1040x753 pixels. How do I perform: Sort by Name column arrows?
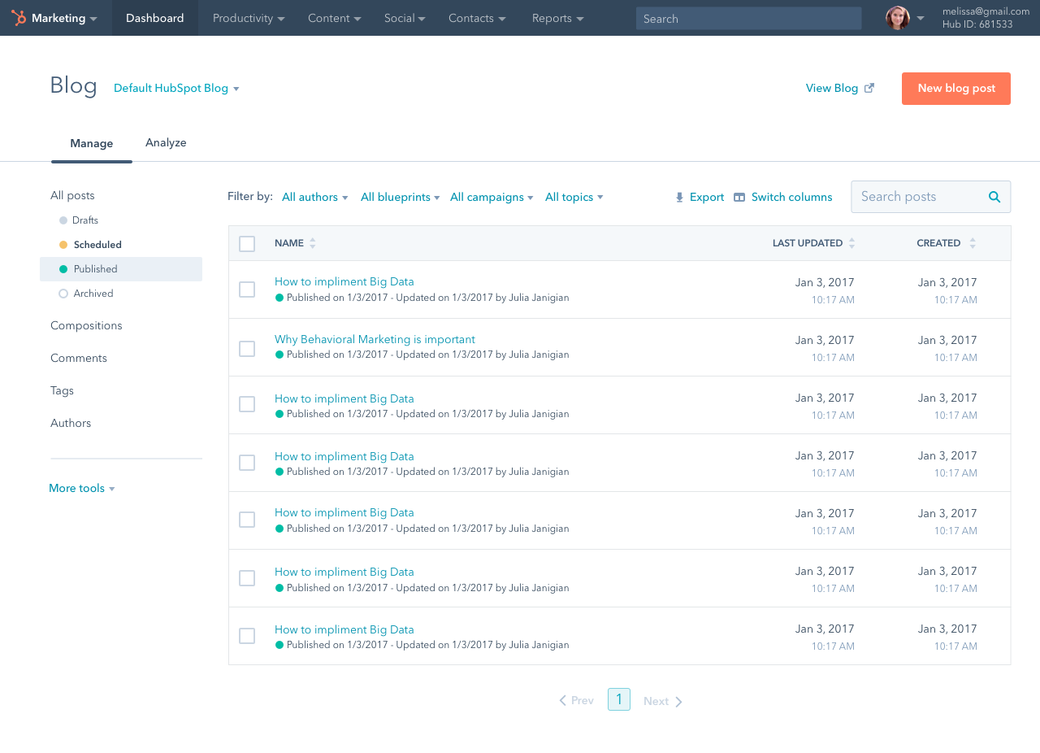313,243
